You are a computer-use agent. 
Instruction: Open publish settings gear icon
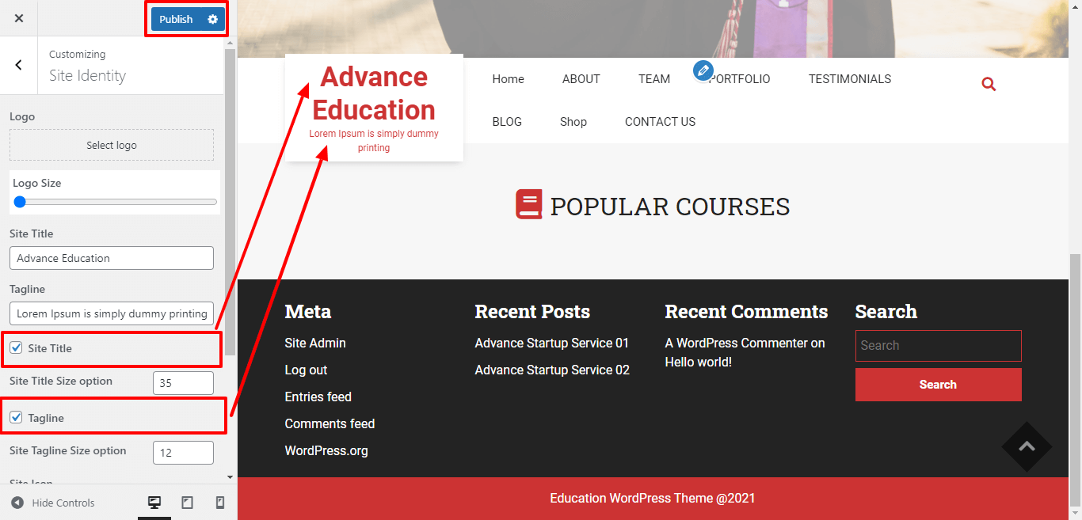(212, 19)
